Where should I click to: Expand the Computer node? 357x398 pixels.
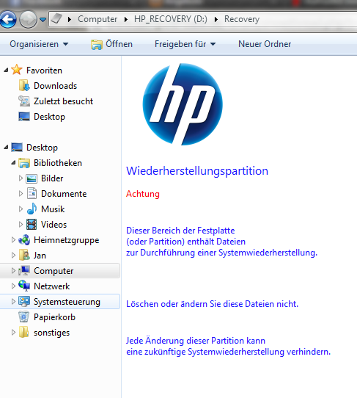coord(13,271)
